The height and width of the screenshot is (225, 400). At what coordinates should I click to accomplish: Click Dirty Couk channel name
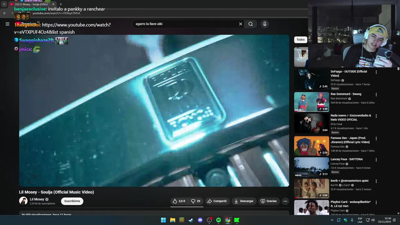[x=337, y=124]
